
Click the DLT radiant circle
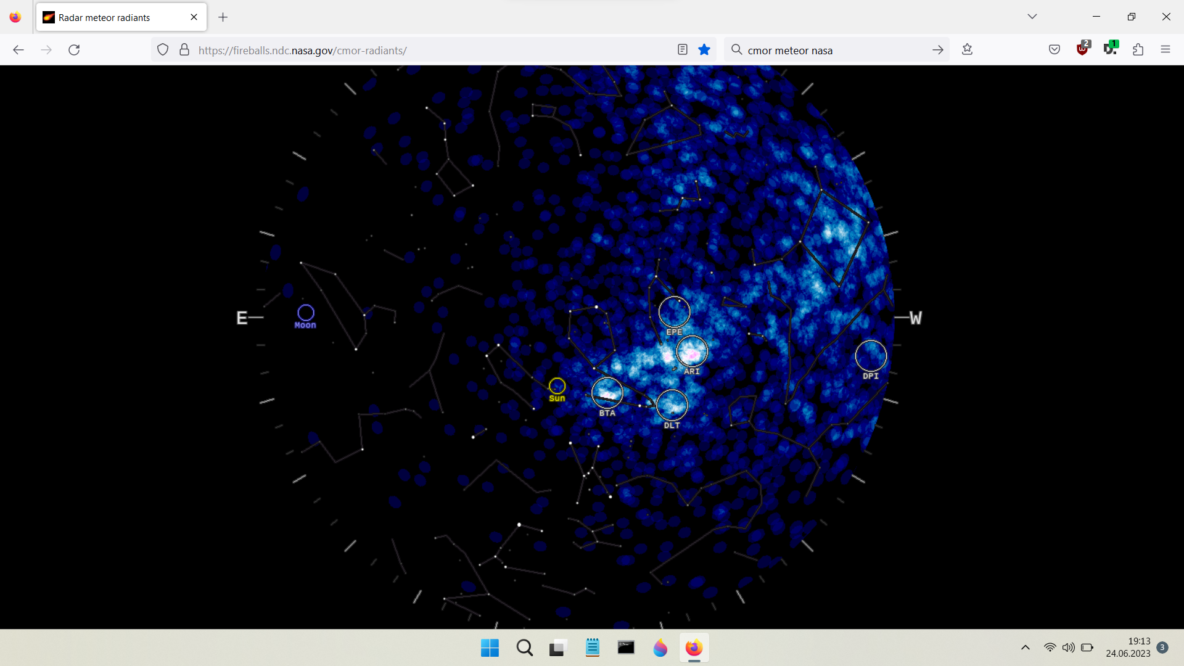pyautogui.click(x=672, y=405)
